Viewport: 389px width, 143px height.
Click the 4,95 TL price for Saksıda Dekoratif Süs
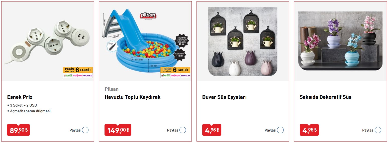click(309, 130)
